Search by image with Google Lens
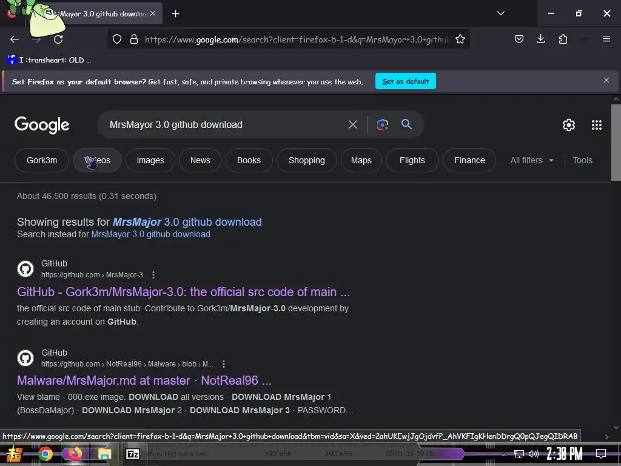 click(382, 124)
